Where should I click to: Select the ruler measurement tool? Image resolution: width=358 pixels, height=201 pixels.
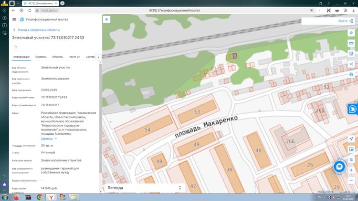[x=351, y=43]
